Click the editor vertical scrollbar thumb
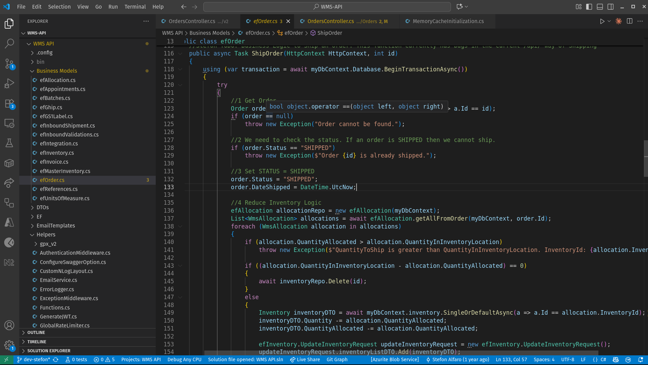This screenshot has width=648, height=365. point(645,159)
